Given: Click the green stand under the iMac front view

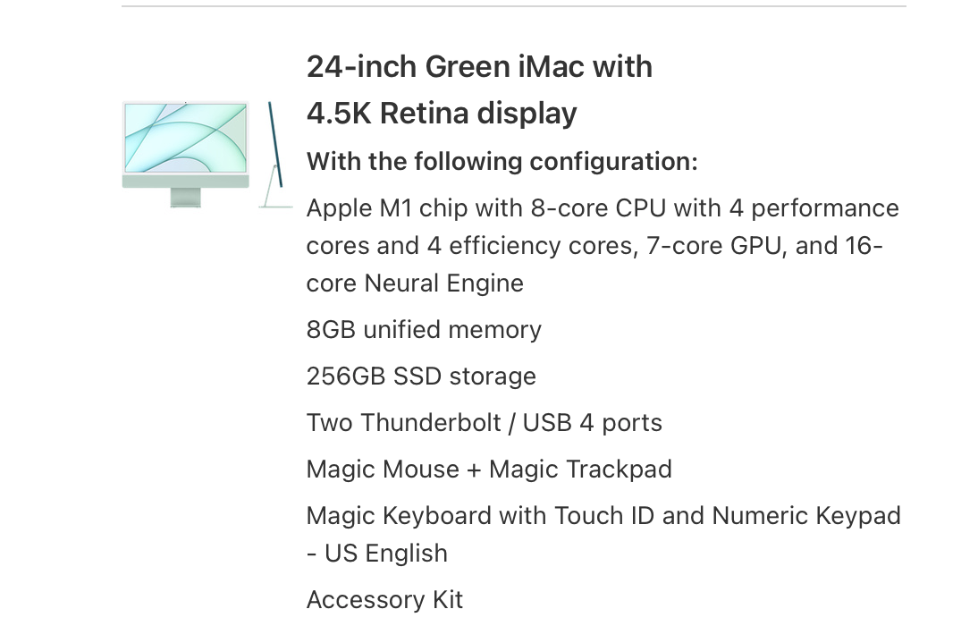Looking at the screenshot, I should (x=185, y=198).
